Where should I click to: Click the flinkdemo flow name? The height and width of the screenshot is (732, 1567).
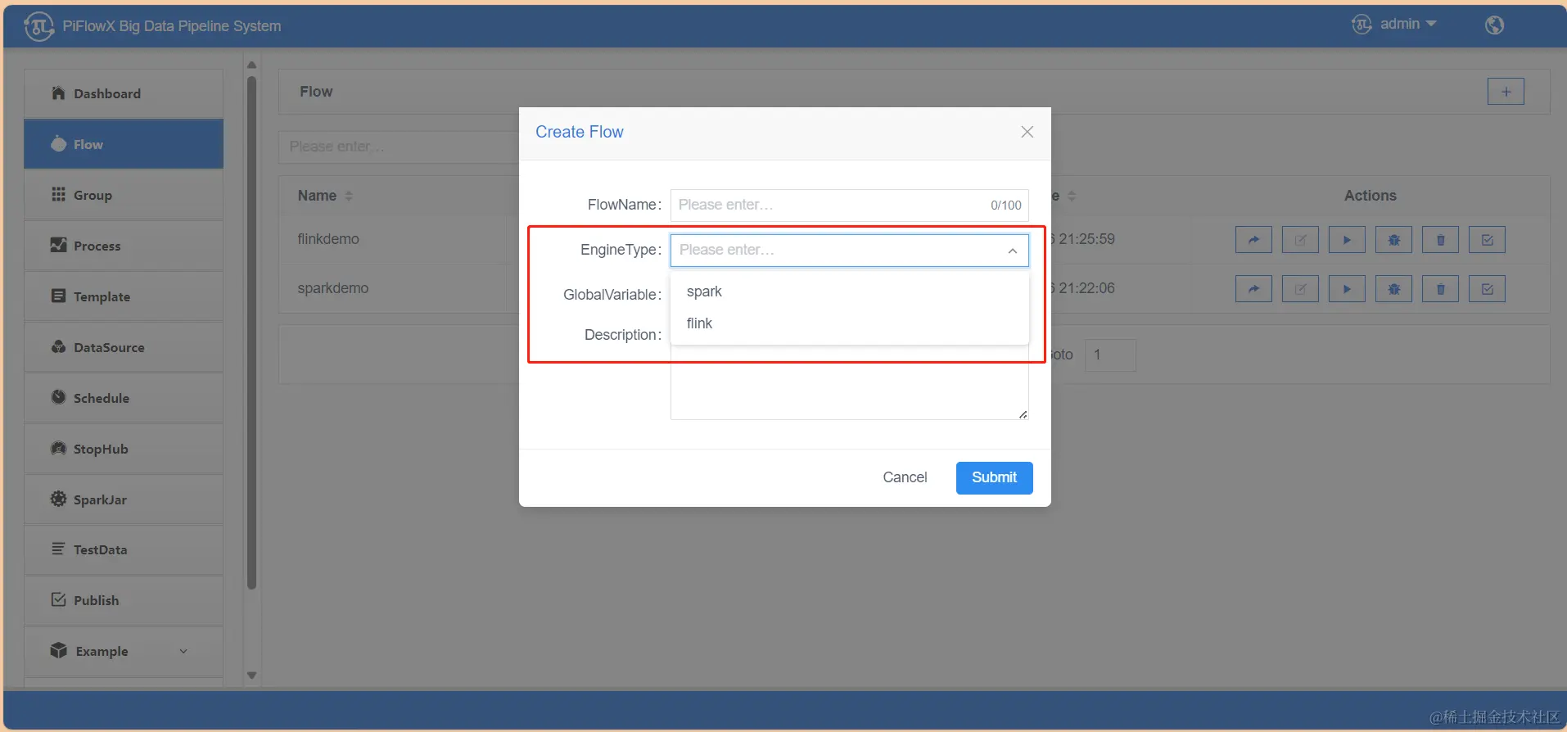[328, 239]
